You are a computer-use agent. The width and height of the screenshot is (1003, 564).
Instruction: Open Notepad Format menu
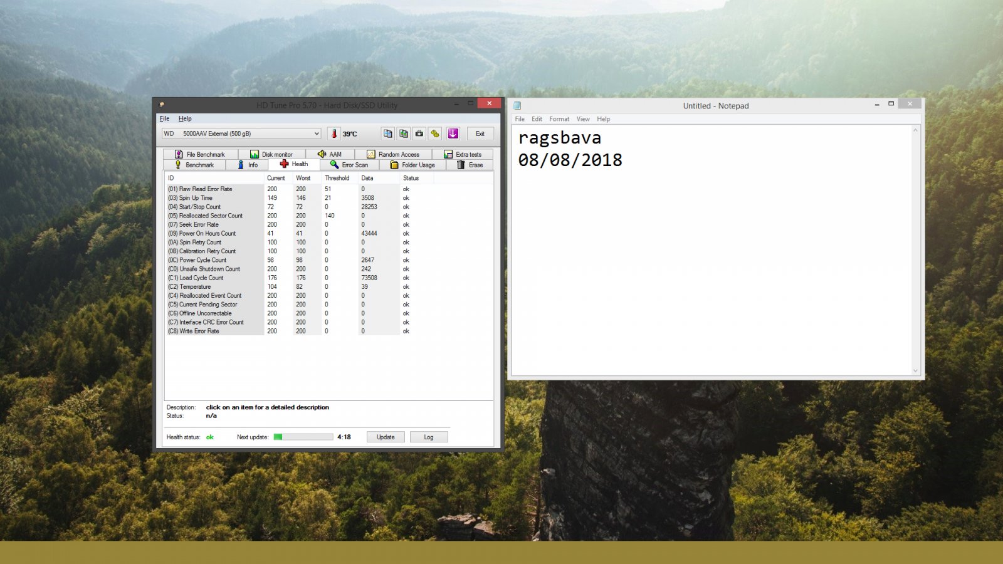pos(559,119)
